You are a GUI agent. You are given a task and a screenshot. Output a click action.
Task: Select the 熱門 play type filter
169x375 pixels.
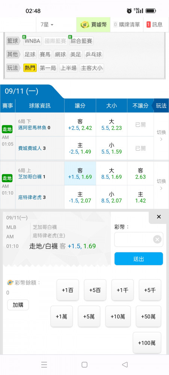pyautogui.click(x=30, y=68)
